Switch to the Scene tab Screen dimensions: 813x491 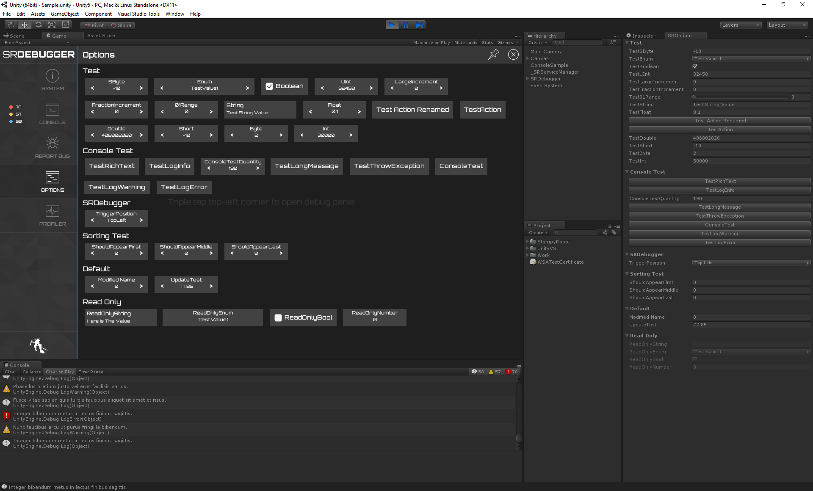(15, 36)
